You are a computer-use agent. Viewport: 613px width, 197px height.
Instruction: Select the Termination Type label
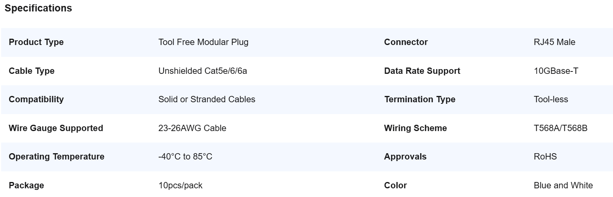pyautogui.click(x=420, y=99)
